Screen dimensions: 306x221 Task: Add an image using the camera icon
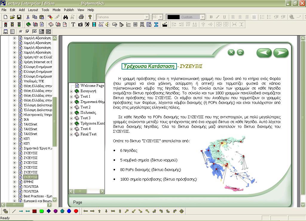point(80,25)
